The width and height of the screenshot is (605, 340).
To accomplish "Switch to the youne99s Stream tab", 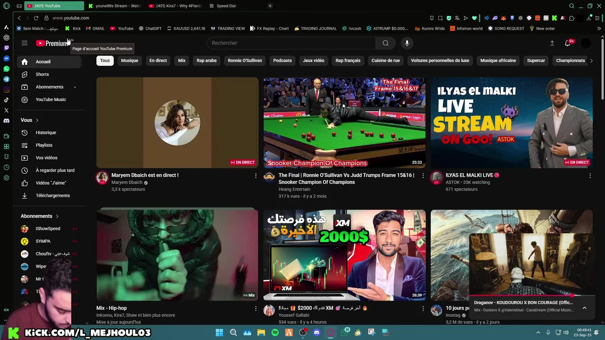I will pyautogui.click(x=114, y=6).
